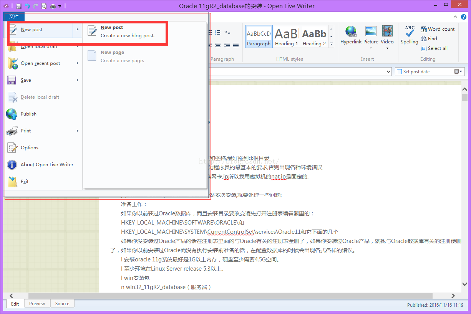471x314 pixels.
Task: Click the Undo arrow icon
Action: point(27,6)
